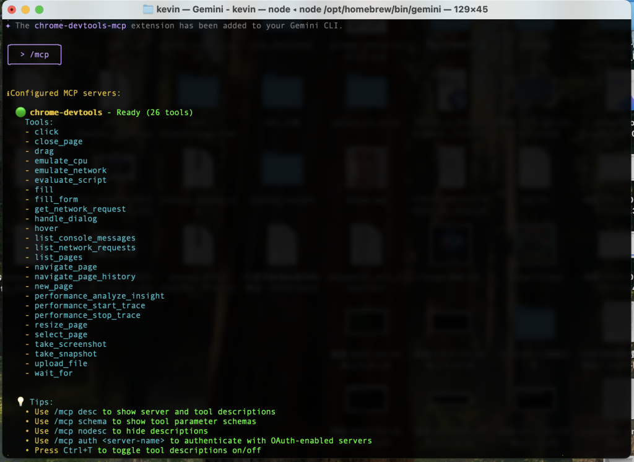Click the 'Tools:' label
Viewport: 634px width, 462px height.
39,122
